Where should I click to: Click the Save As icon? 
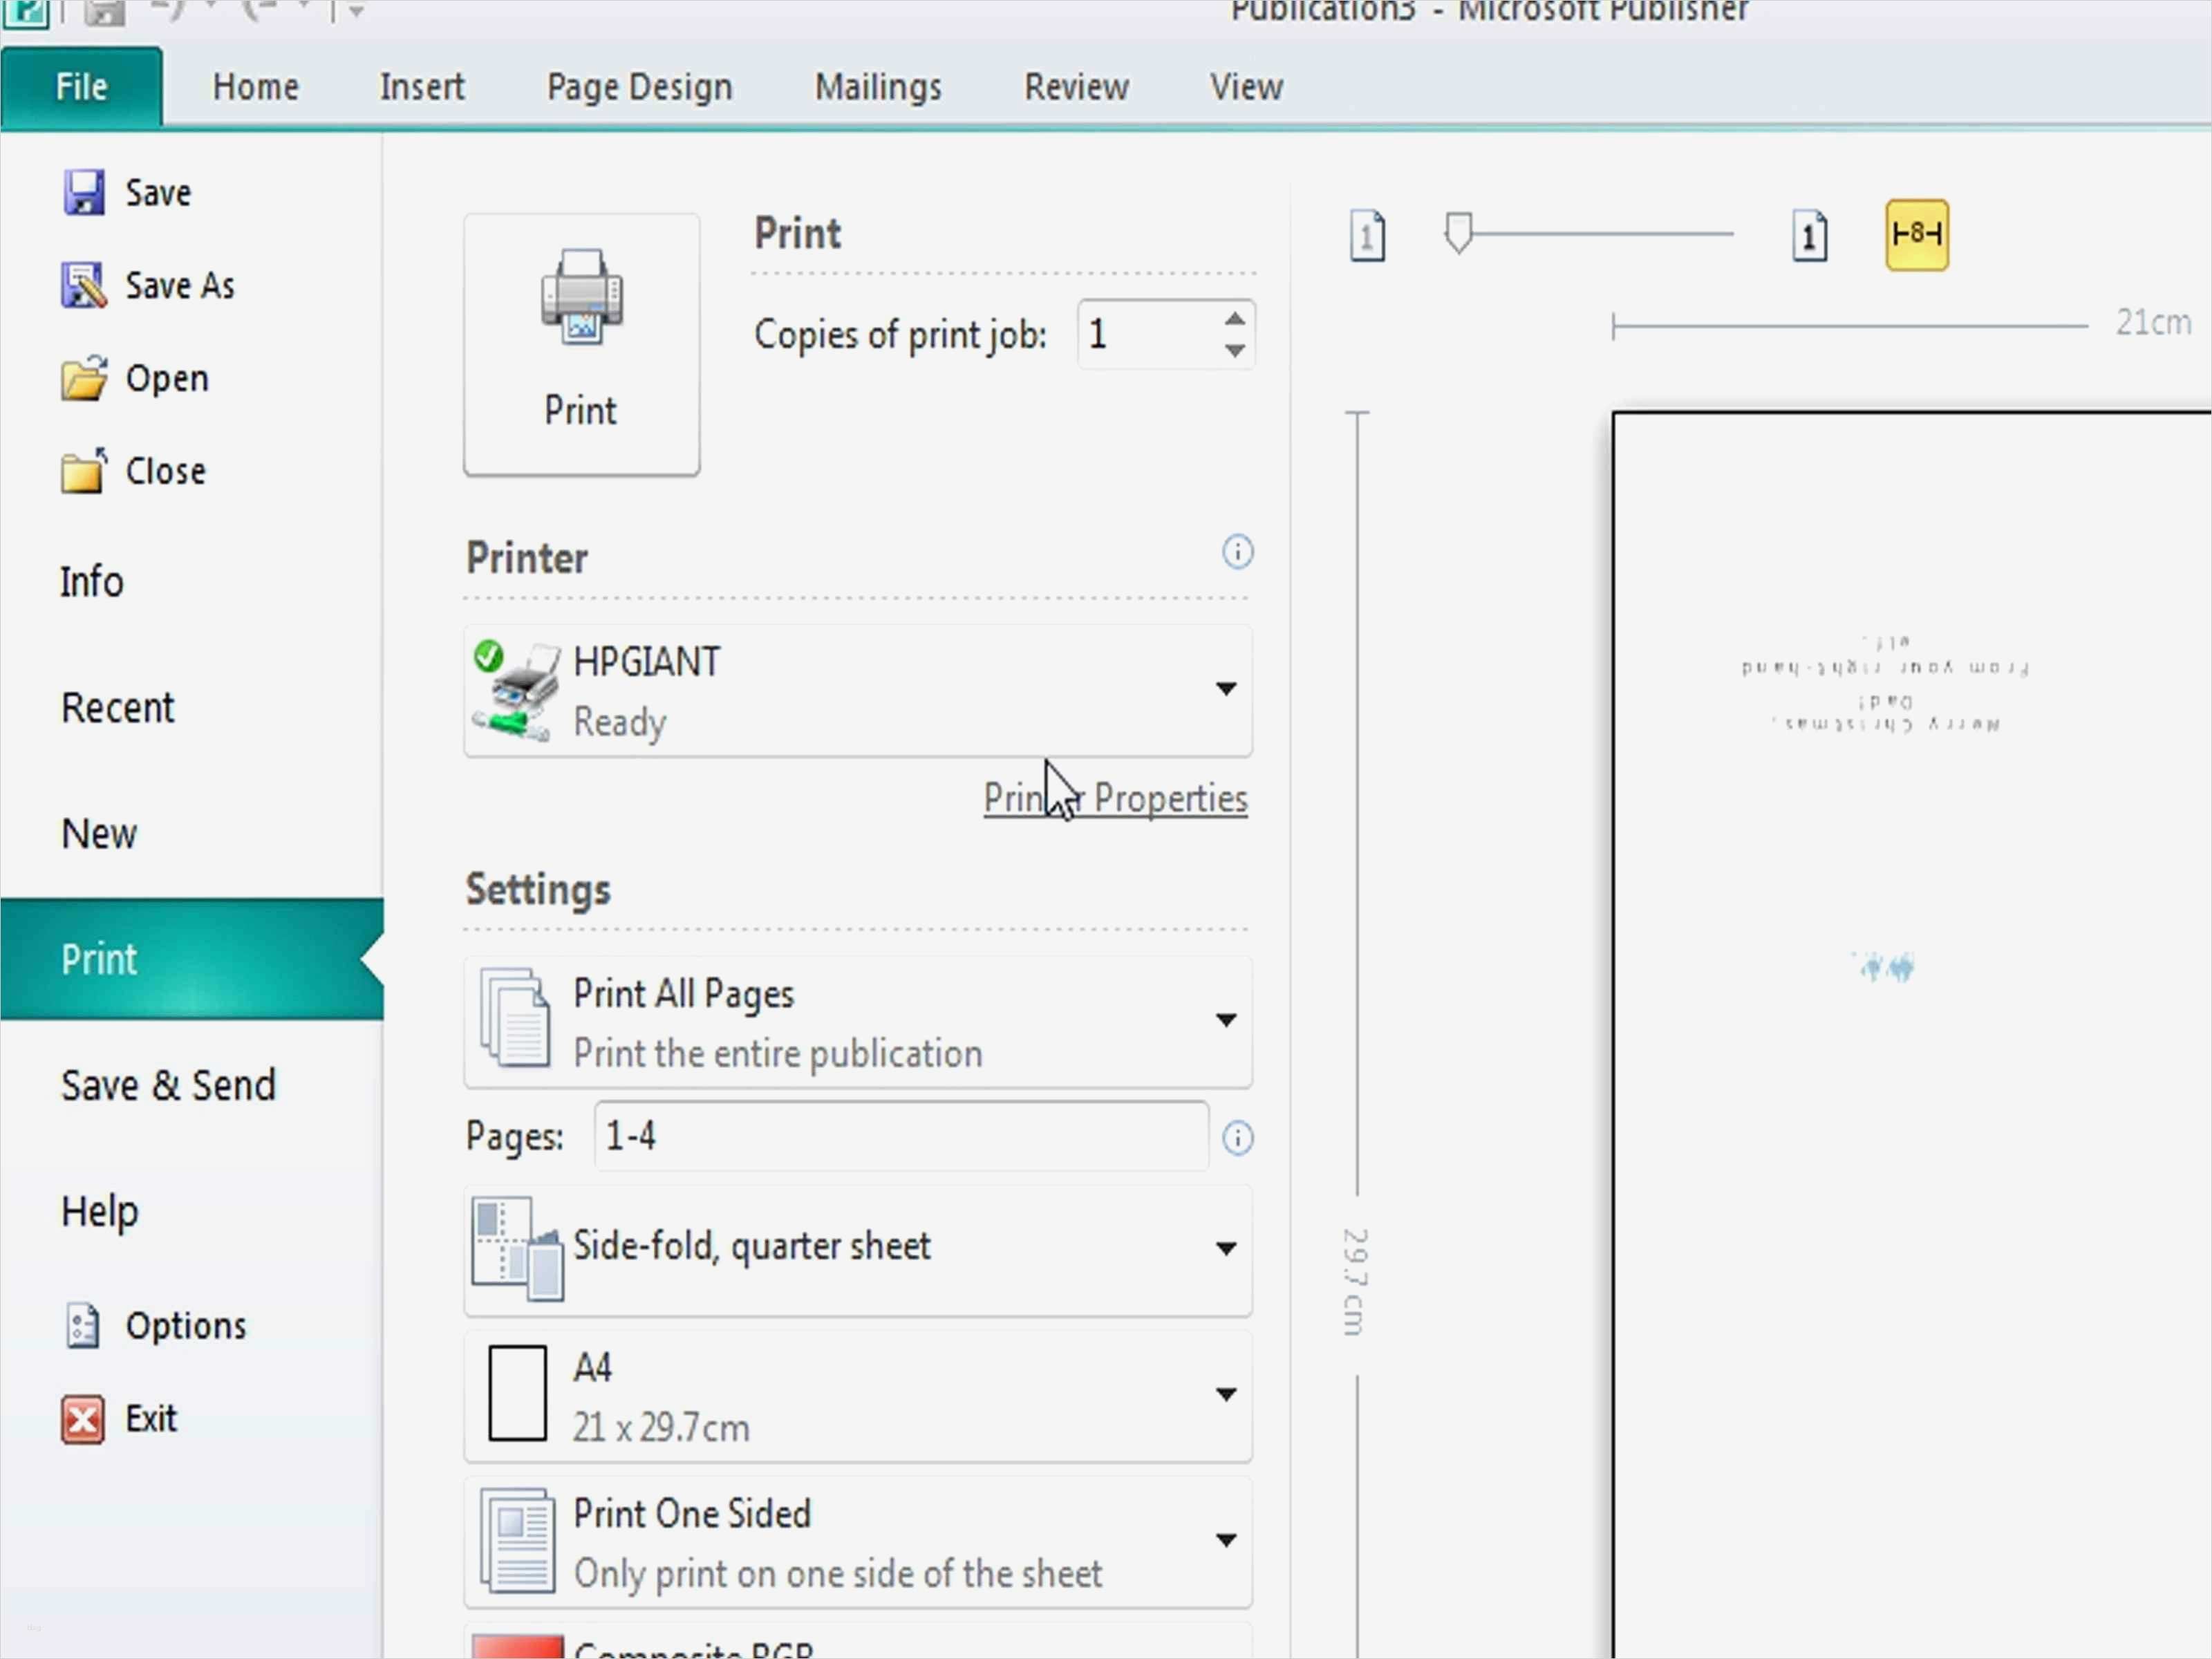[84, 286]
